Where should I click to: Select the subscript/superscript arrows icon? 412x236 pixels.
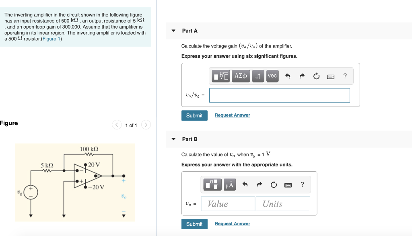click(x=258, y=76)
